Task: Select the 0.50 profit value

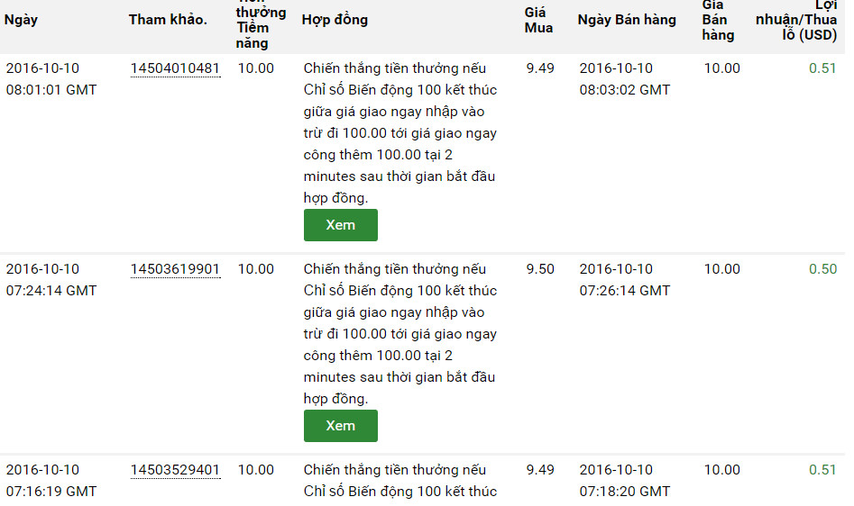Action: point(822,269)
